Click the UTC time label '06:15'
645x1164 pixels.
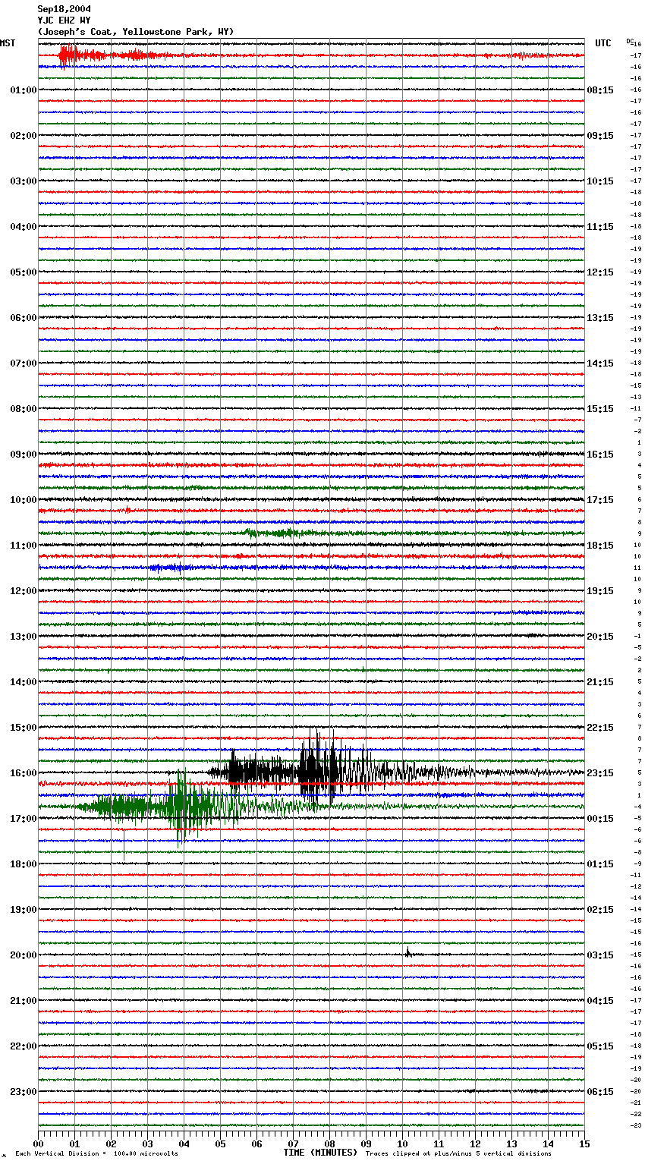pos(600,1092)
